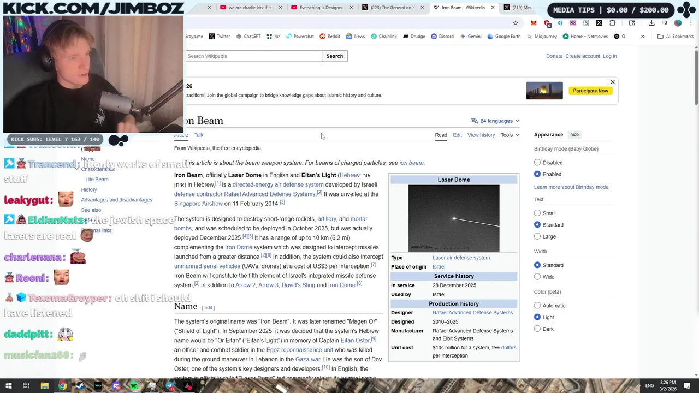Show hidden bookmarks via overflow chevron
Screen dimensions: 699x393
coord(643,37)
